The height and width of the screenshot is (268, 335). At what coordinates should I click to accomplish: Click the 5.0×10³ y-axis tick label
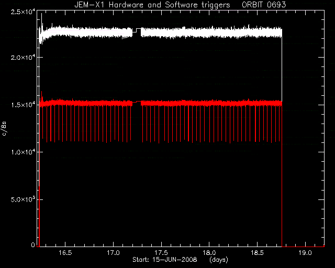click(x=23, y=199)
